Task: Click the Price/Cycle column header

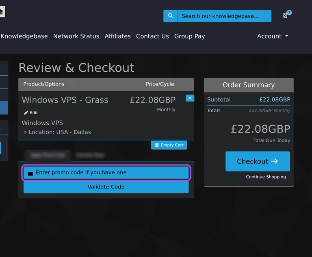Action: [160, 84]
